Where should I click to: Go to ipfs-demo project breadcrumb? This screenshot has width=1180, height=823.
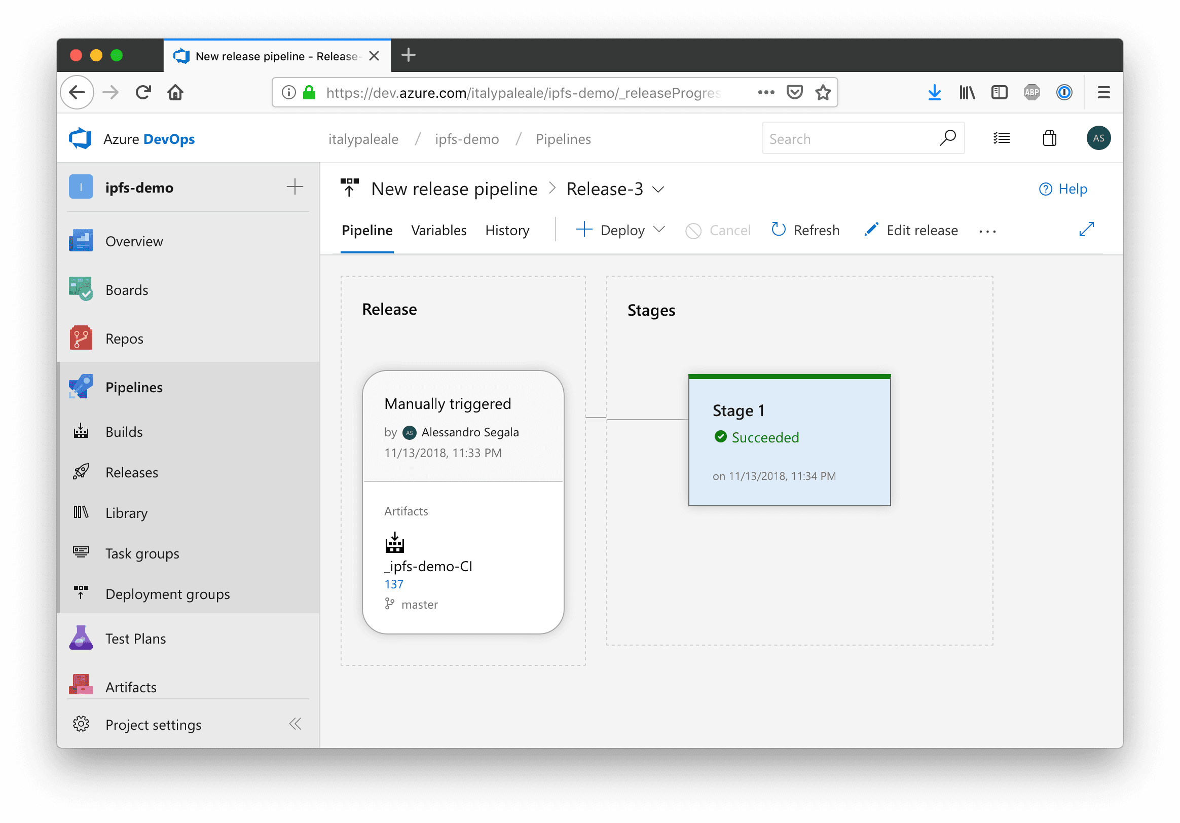[x=467, y=139]
